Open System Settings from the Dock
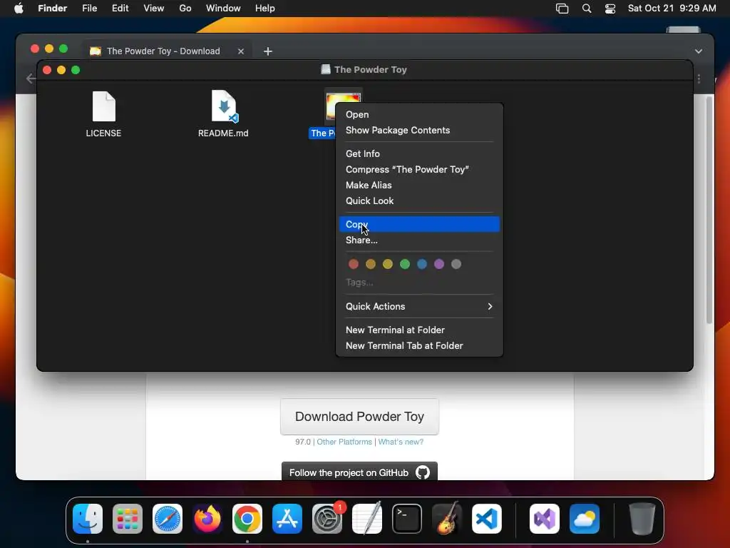 tap(327, 519)
